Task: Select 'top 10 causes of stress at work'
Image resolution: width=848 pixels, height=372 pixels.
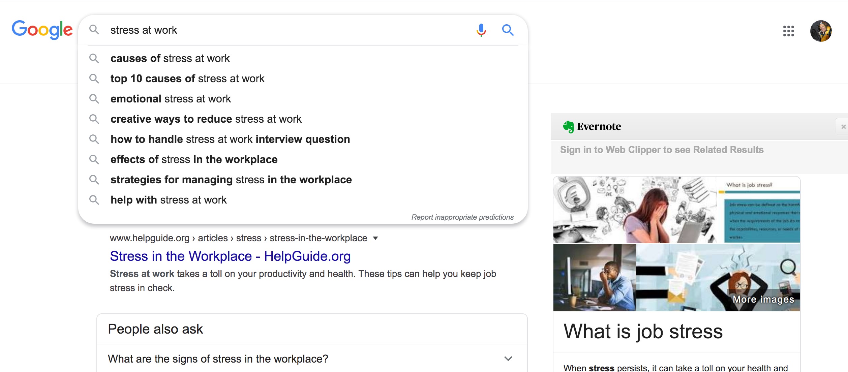Action: (x=187, y=79)
